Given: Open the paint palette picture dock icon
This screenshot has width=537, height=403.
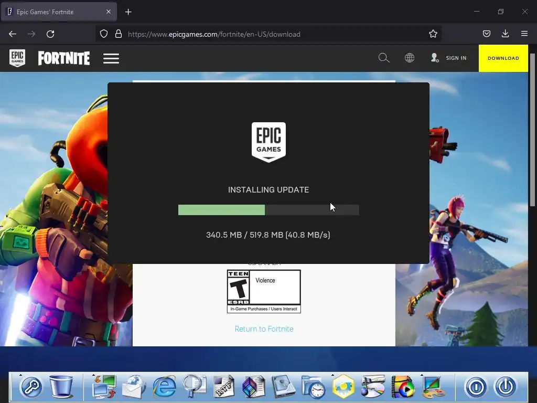Looking at the screenshot, I should pos(433,387).
